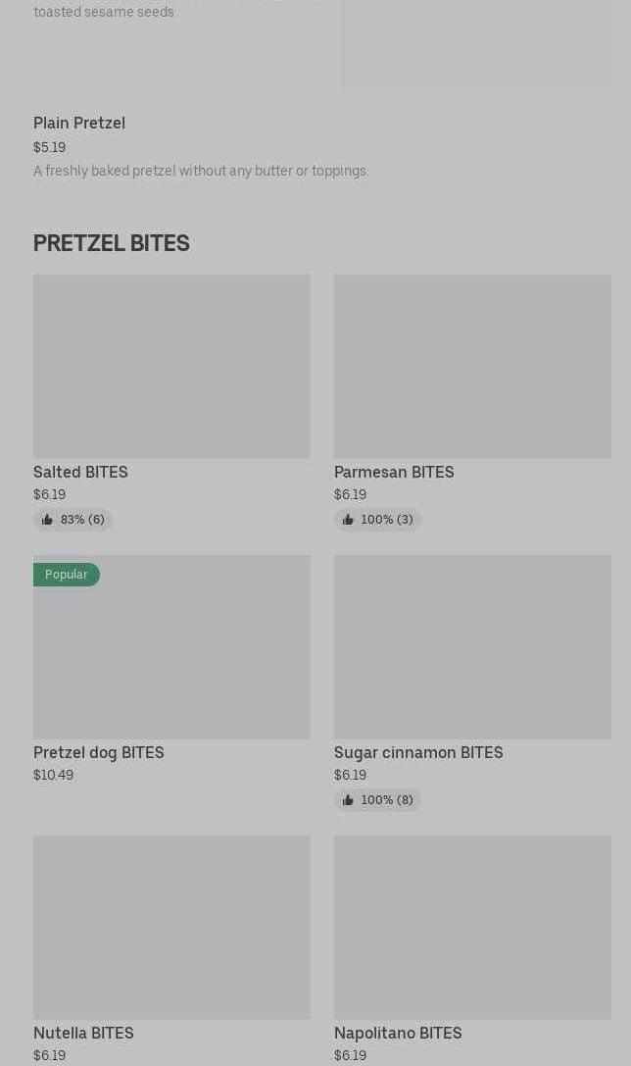
Task: Click the Popular badge on Pretzel dog
Action: tap(67, 575)
